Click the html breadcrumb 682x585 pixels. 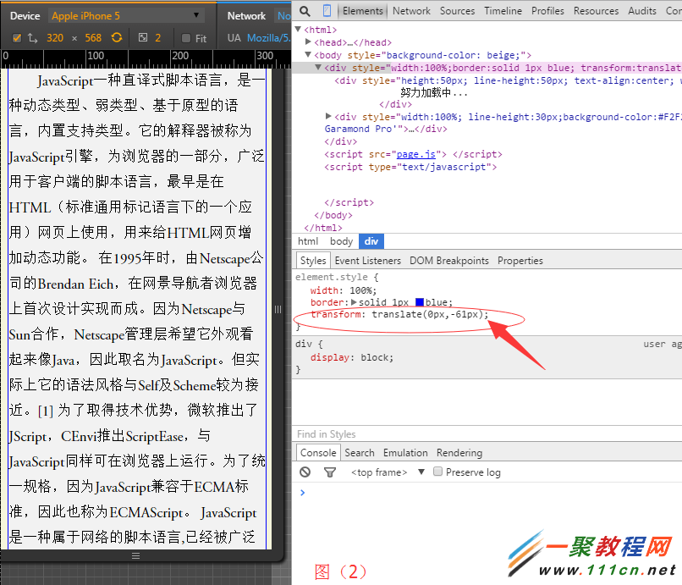click(x=308, y=241)
